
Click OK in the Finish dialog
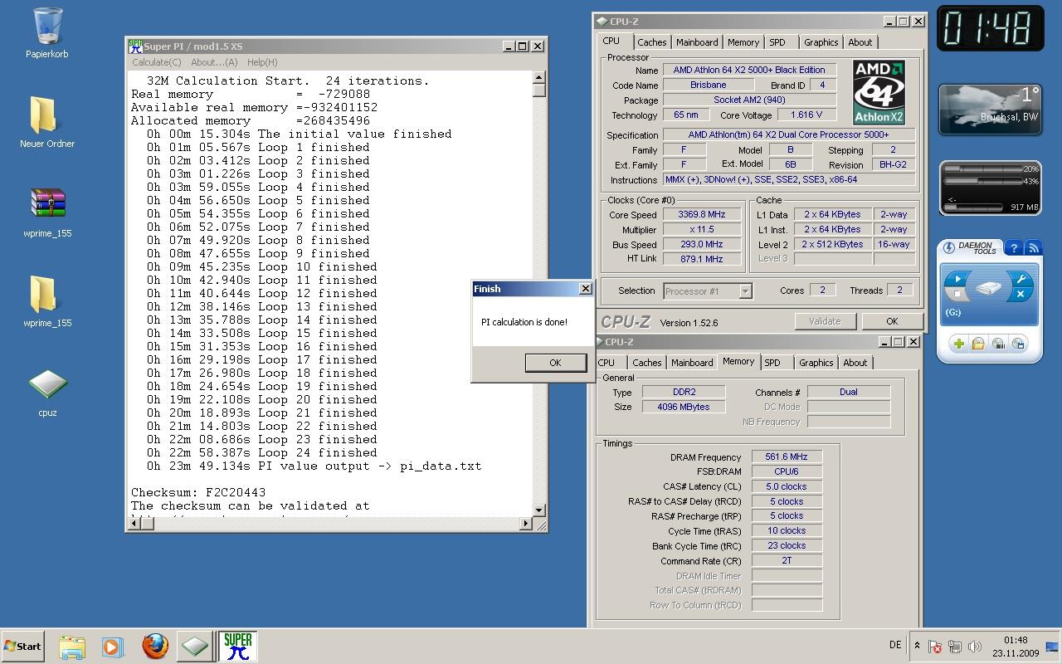pyautogui.click(x=555, y=362)
